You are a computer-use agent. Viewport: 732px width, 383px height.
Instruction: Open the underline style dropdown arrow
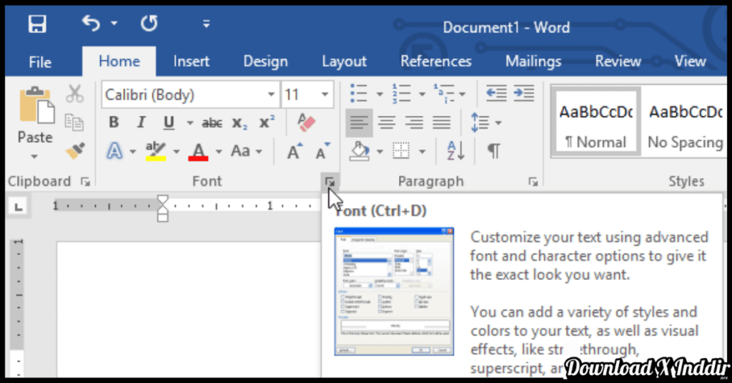(190, 123)
